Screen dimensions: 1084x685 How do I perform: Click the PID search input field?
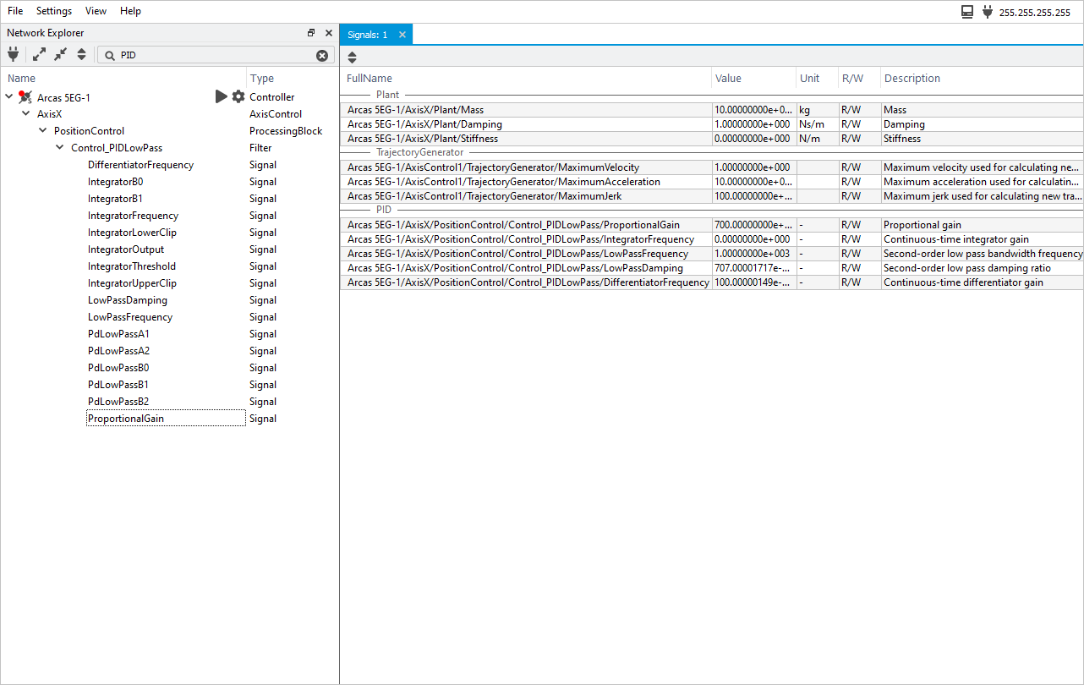pyautogui.click(x=216, y=56)
